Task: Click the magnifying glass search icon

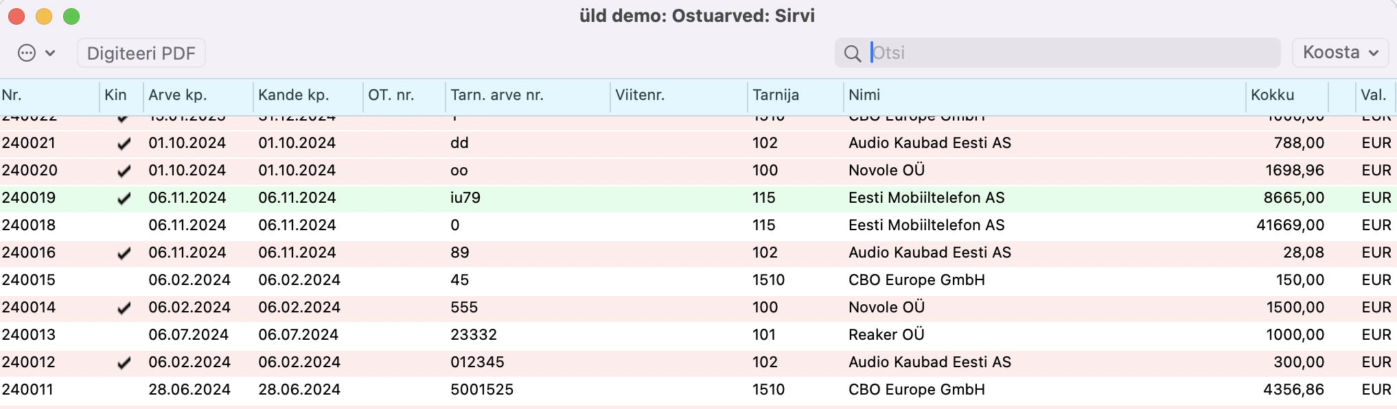Action: click(x=853, y=53)
